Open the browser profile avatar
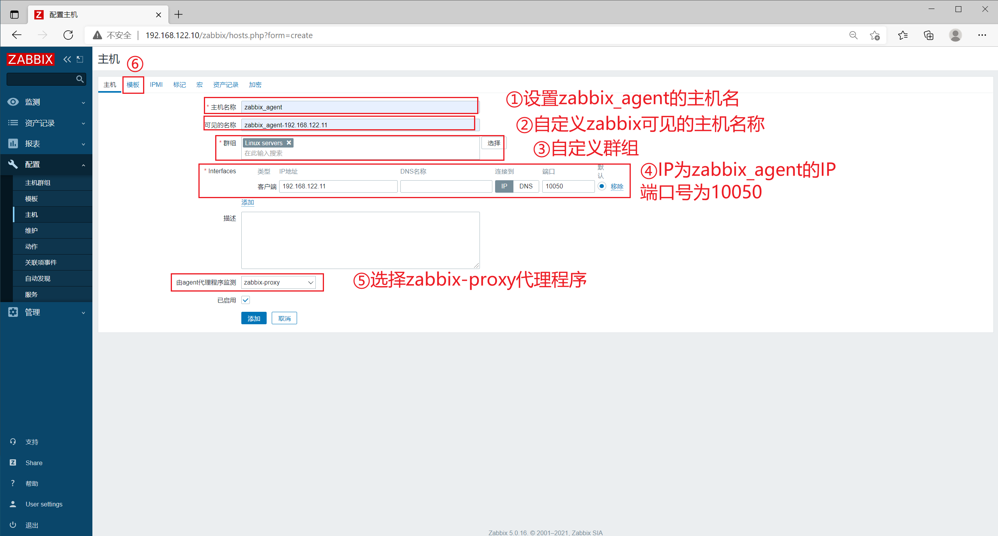This screenshot has width=998, height=536. pyautogui.click(x=956, y=35)
